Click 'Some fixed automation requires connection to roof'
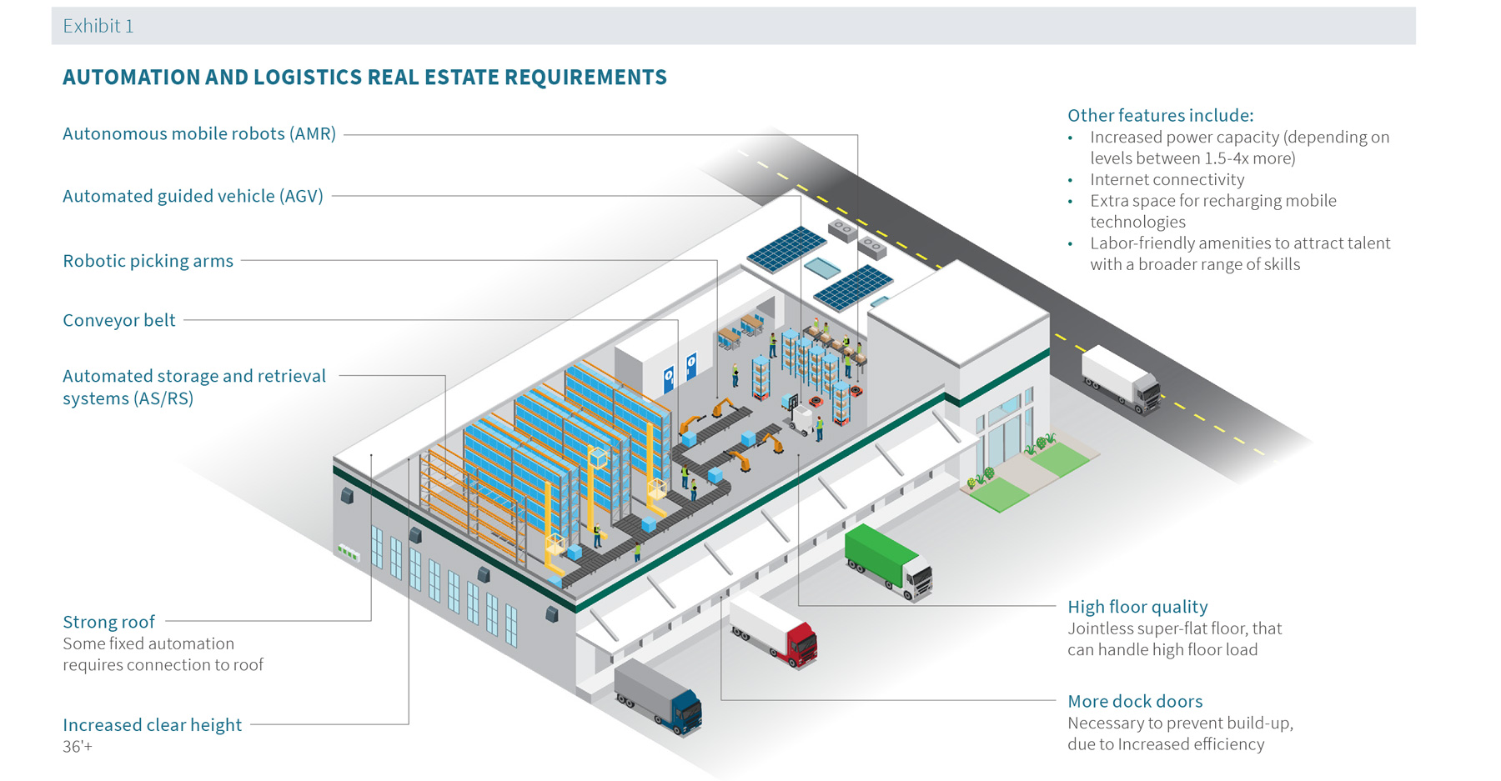This screenshot has height=781, width=1501. tap(163, 654)
